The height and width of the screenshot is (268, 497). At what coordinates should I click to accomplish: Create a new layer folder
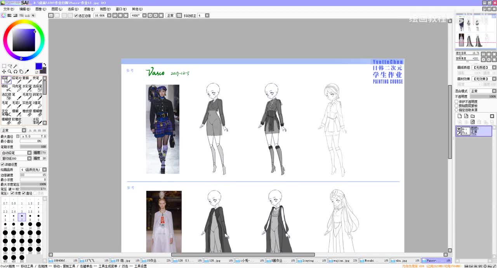[473, 116]
